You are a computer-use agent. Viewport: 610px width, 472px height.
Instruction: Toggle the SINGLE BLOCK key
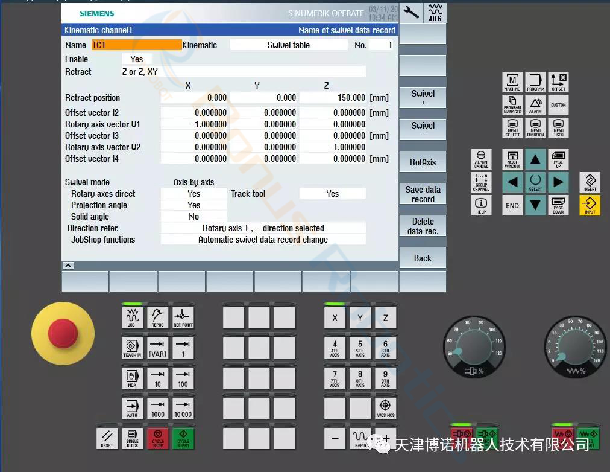click(132, 438)
